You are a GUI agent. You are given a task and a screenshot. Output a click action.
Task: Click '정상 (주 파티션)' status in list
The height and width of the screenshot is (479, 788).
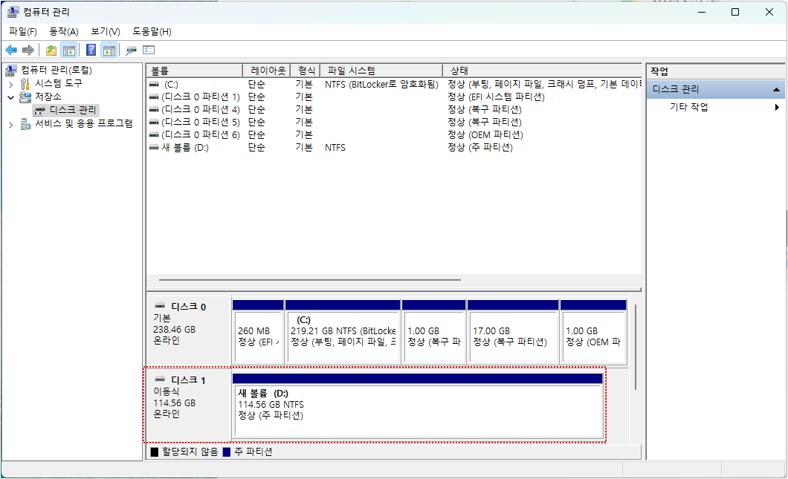point(480,147)
